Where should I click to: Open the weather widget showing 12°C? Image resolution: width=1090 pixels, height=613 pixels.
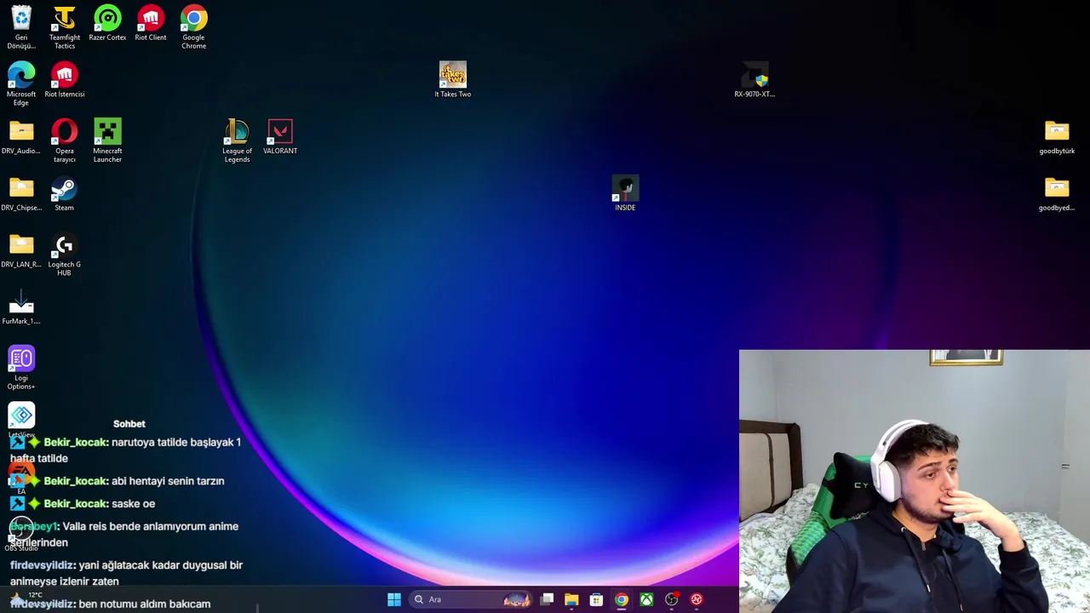point(27,599)
